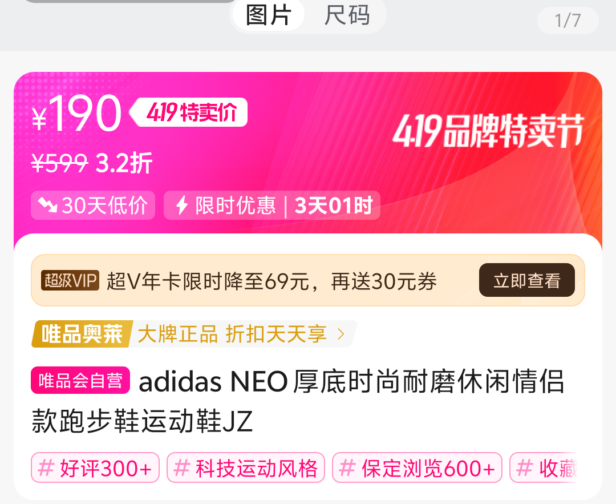The height and width of the screenshot is (504, 616).
Task: Select the 保定浏览600+ hashtag tag
Action: pyautogui.click(x=417, y=468)
